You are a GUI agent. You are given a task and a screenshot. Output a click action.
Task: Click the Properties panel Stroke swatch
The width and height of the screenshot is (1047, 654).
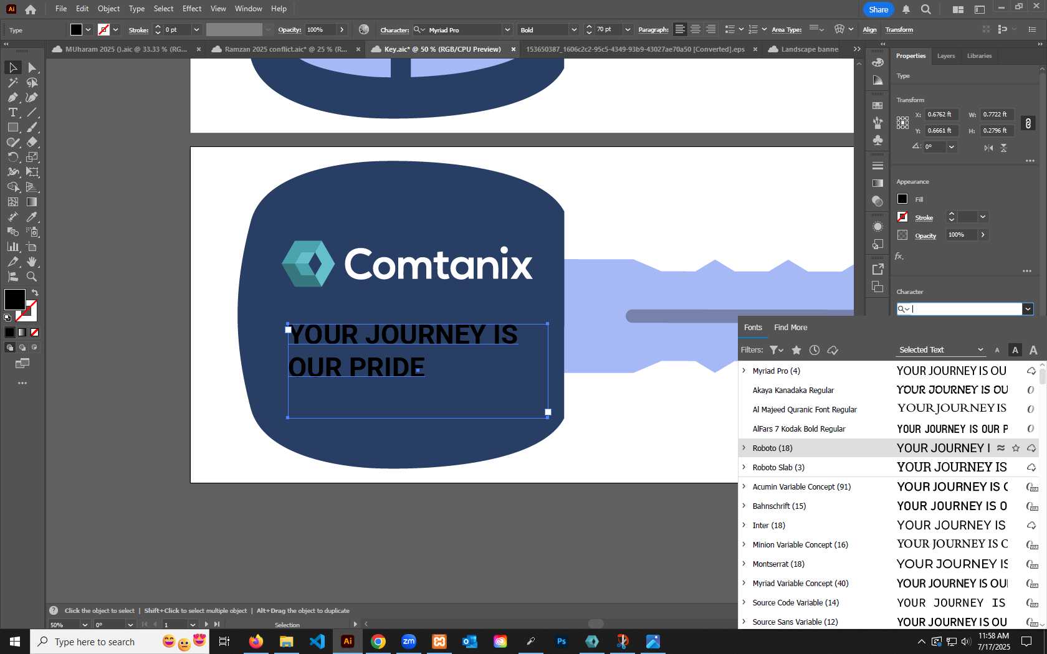tap(902, 217)
